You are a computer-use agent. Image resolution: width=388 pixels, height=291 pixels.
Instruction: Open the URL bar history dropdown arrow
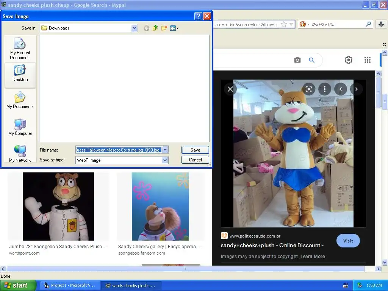pos(291,24)
